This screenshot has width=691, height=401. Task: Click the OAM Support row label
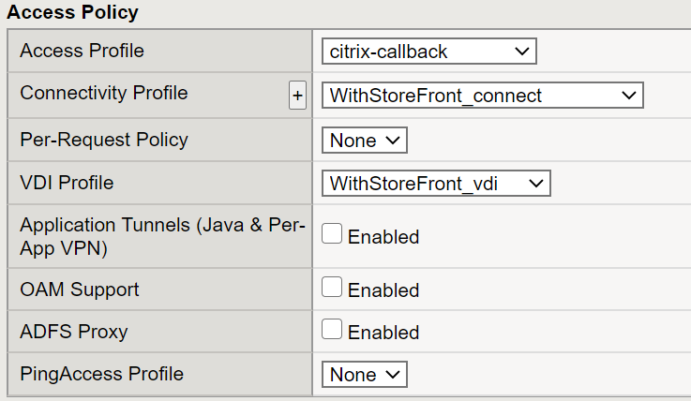81,290
